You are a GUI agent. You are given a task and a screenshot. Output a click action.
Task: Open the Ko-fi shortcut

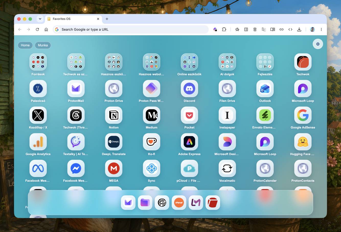click(x=152, y=142)
